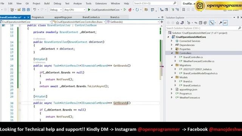Click the Save icon in the toolbar
242x136 pixels.
pyautogui.click(x=23, y=9)
